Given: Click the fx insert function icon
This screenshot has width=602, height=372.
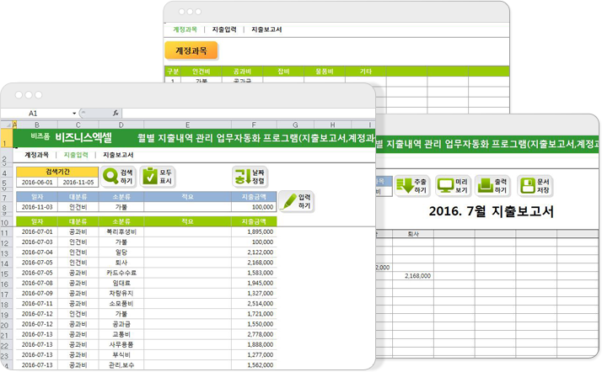Looking at the screenshot, I should (116, 113).
